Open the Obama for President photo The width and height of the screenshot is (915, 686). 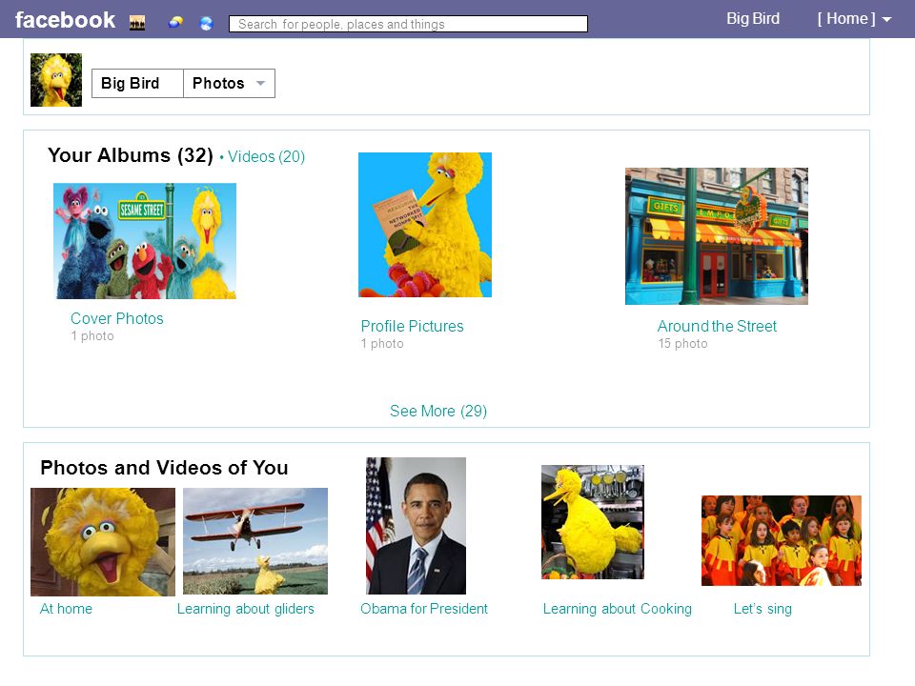(x=416, y=526)
